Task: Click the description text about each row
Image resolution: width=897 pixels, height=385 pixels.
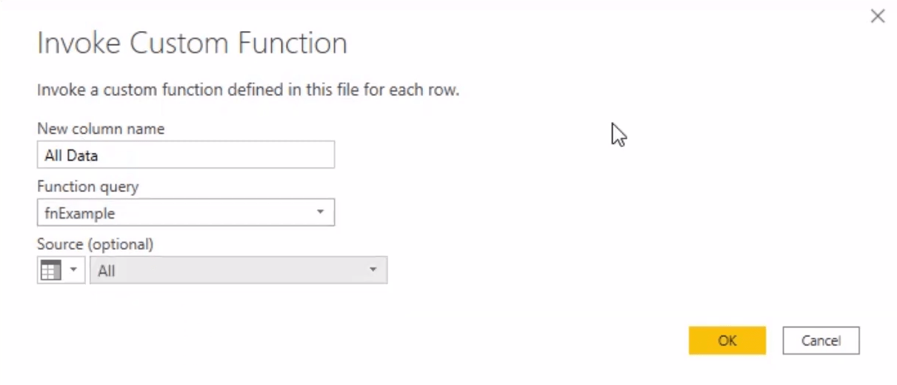Action: click(x=248, y=91)
